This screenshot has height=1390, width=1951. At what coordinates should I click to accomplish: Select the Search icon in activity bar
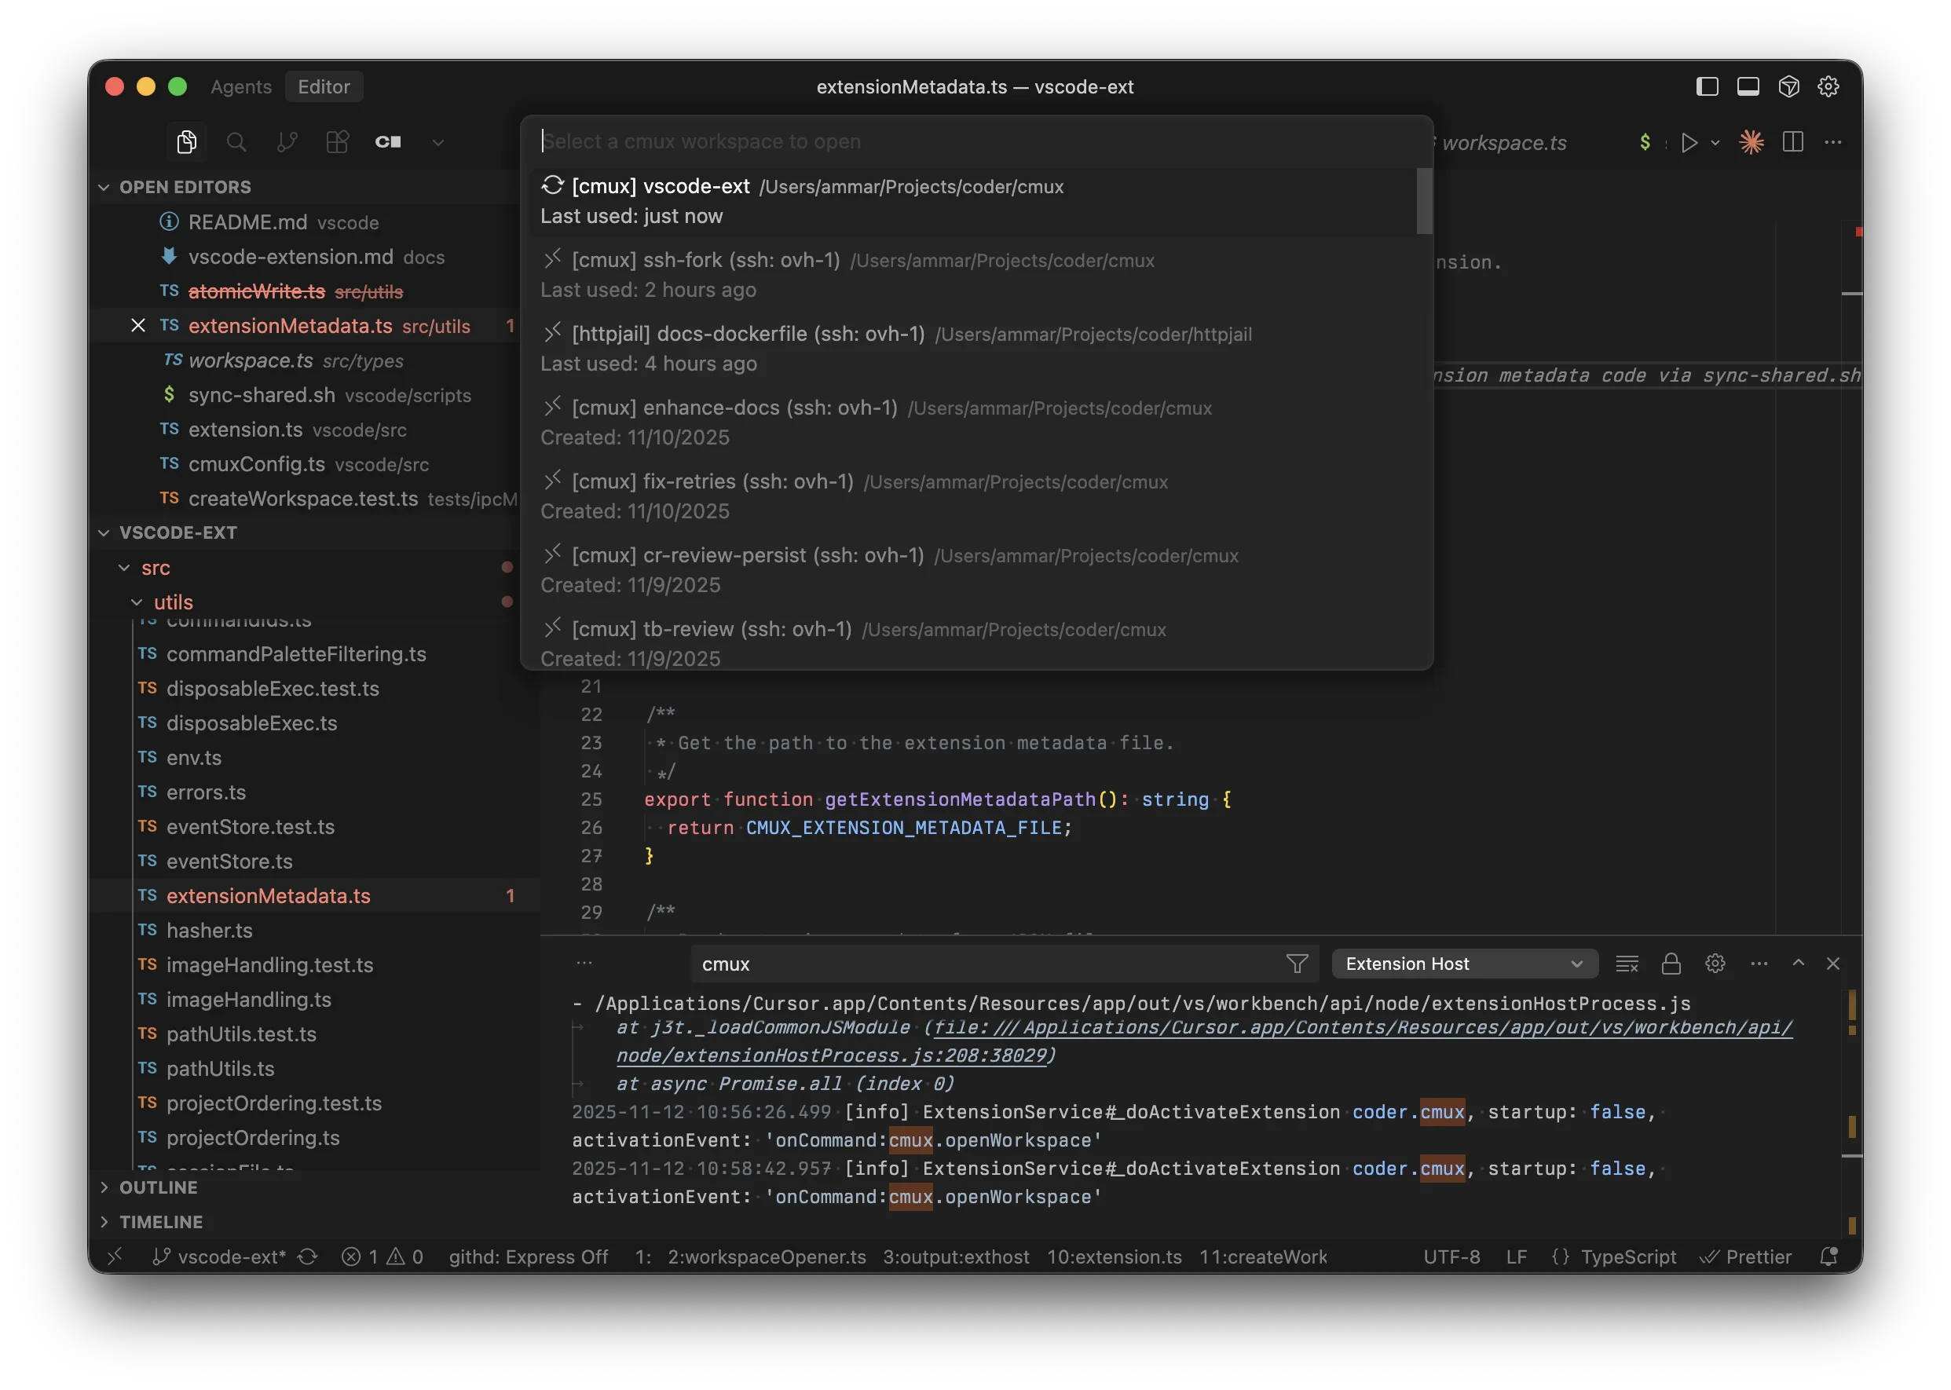[x=236, y=142]
